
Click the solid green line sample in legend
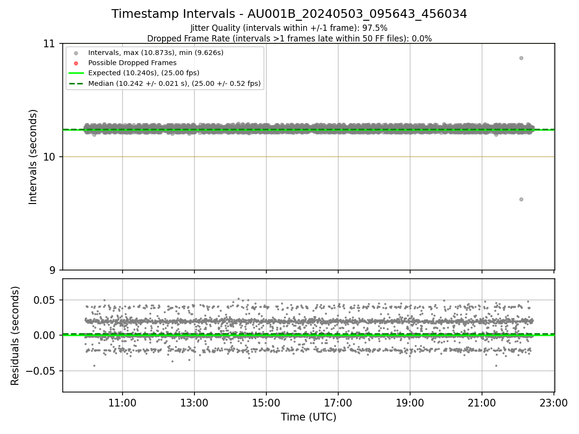76,73
